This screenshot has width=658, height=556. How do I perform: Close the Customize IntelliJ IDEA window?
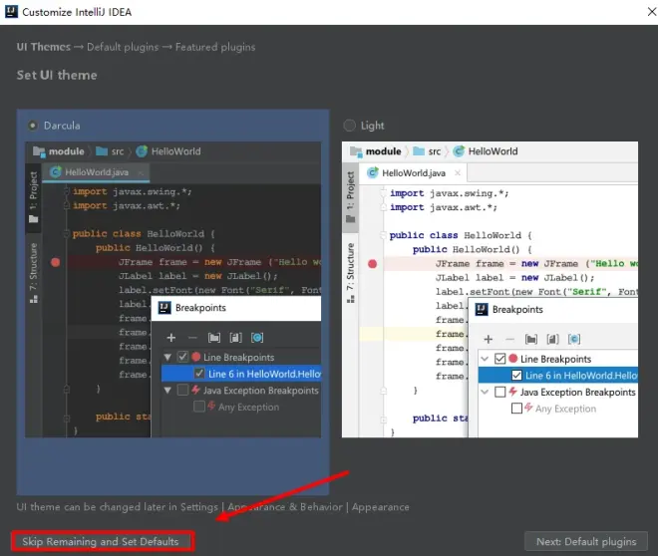(x=651, y=12)
